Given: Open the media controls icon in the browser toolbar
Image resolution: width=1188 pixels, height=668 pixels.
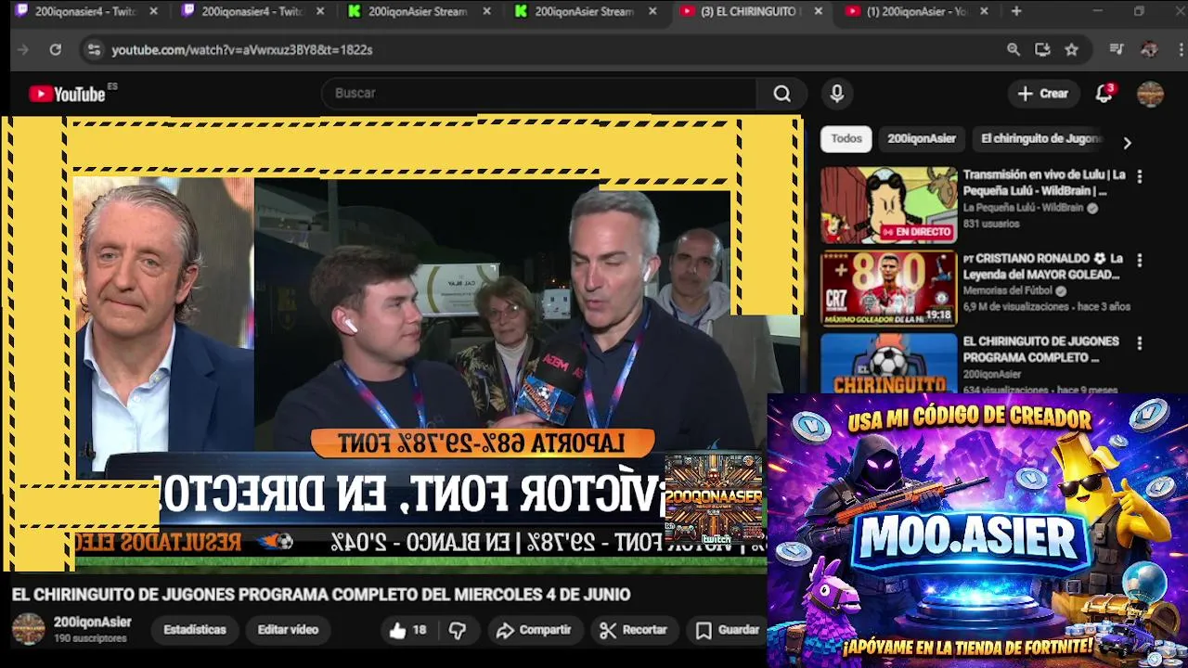Looking at the screenshot, I should [1117, 50].
